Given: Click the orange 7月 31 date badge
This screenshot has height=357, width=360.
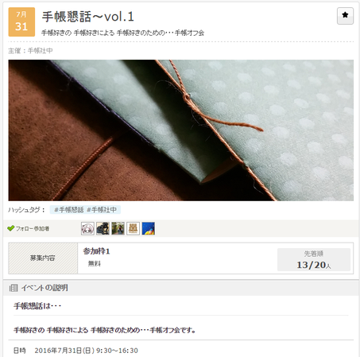Looking at the screenshot, I should tap(21, 21).
